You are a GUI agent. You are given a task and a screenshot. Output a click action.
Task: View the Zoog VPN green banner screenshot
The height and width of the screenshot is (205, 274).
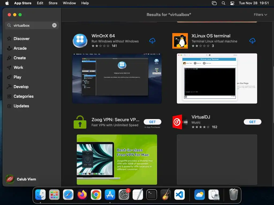(x=117, y=160)
